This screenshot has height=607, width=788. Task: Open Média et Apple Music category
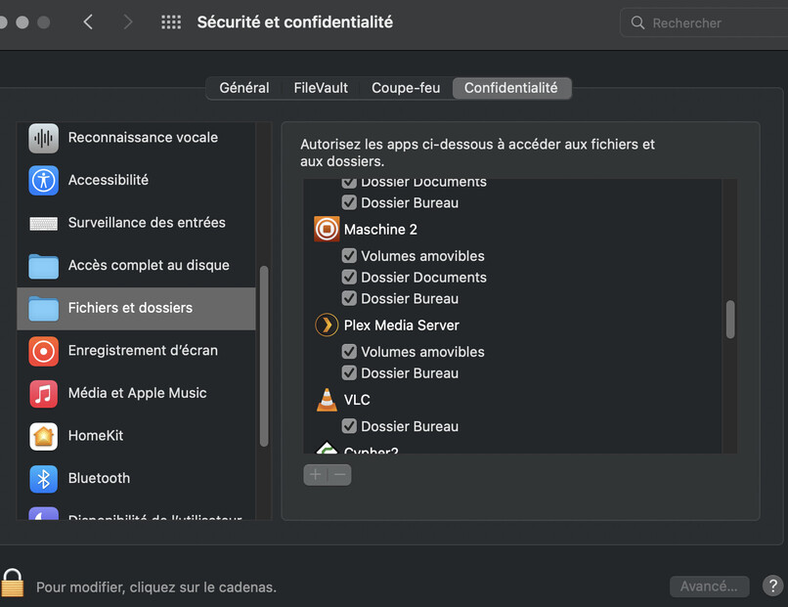point(137,393)
